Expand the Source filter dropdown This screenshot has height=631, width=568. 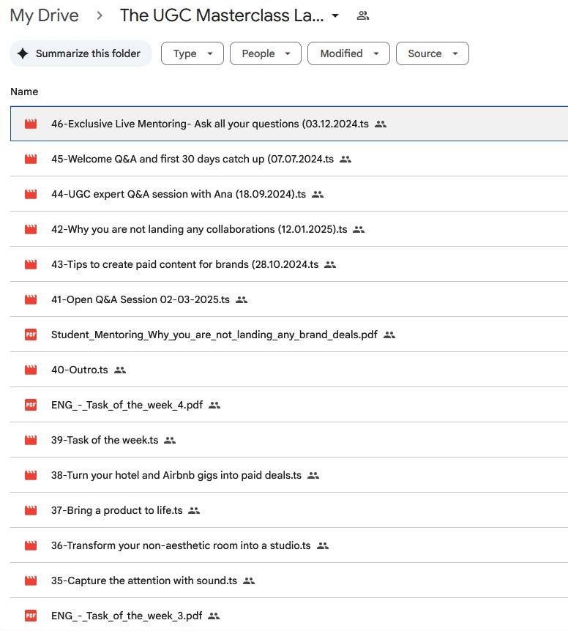tap(432, 53)
